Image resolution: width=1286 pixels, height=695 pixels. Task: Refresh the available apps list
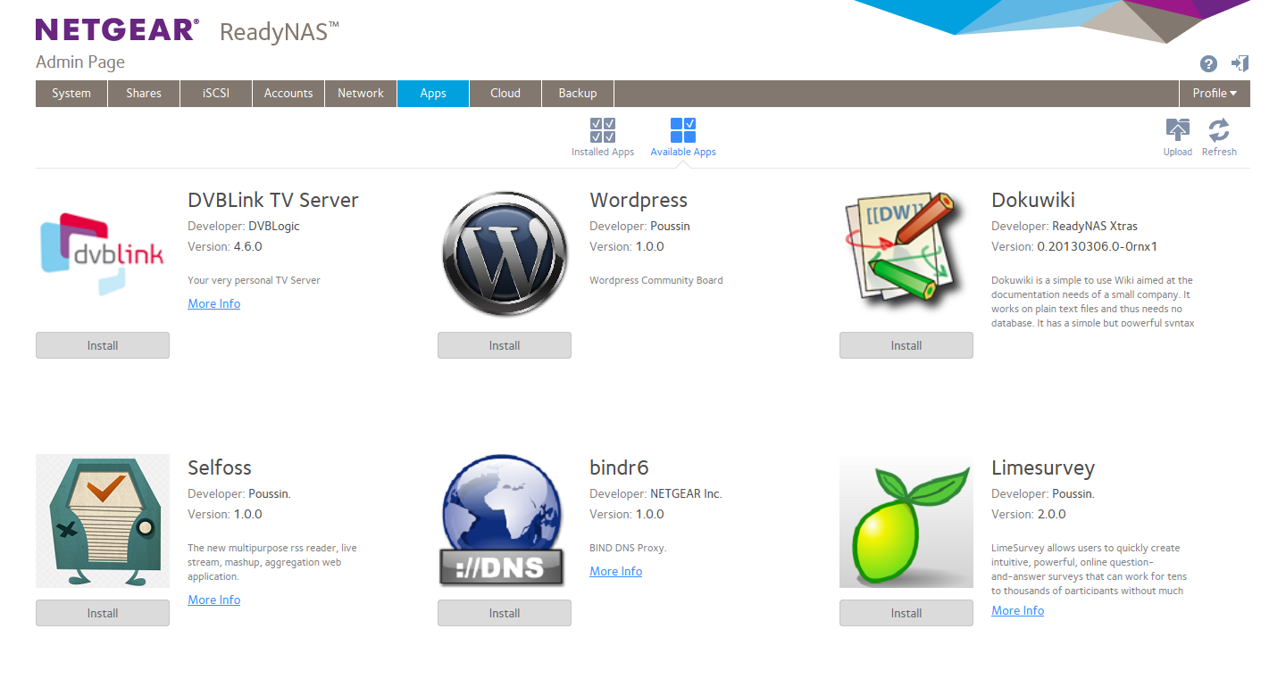point(1219,137)
